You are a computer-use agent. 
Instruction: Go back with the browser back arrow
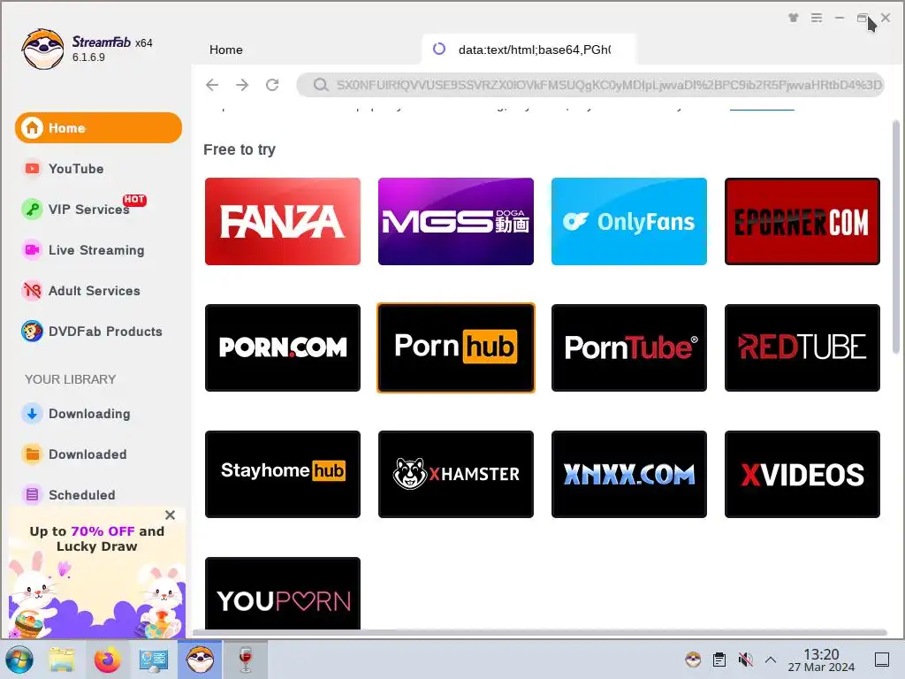212,85
